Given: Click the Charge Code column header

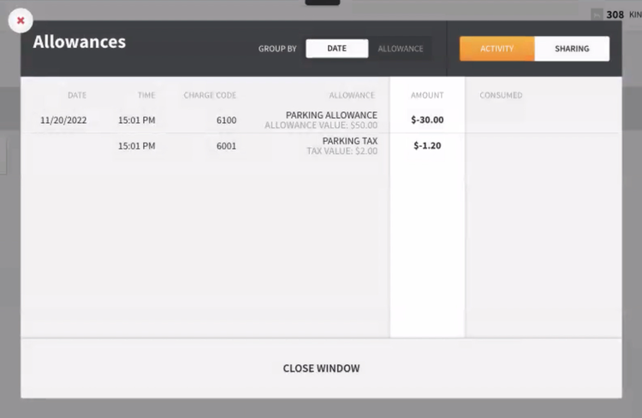Looking at the screenshot, I should [210, 95].
